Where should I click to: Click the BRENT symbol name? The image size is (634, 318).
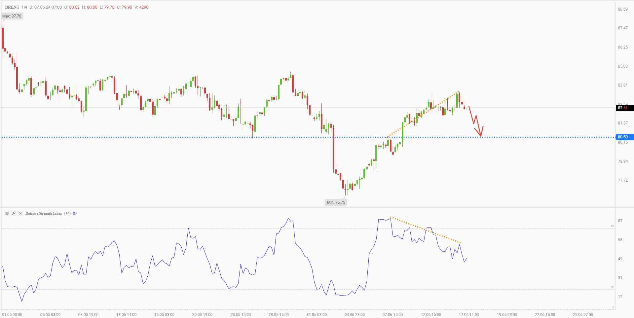coord(12,7)
